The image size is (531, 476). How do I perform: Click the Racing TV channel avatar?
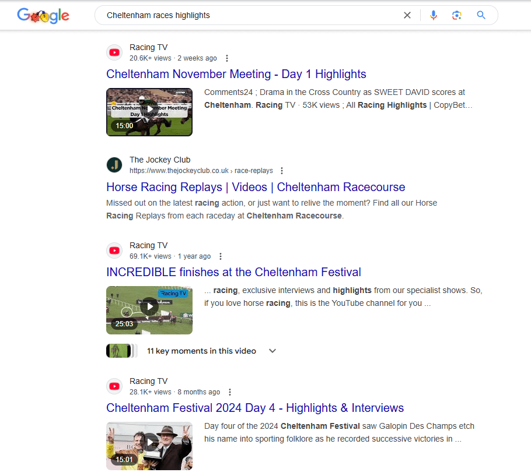114,52
